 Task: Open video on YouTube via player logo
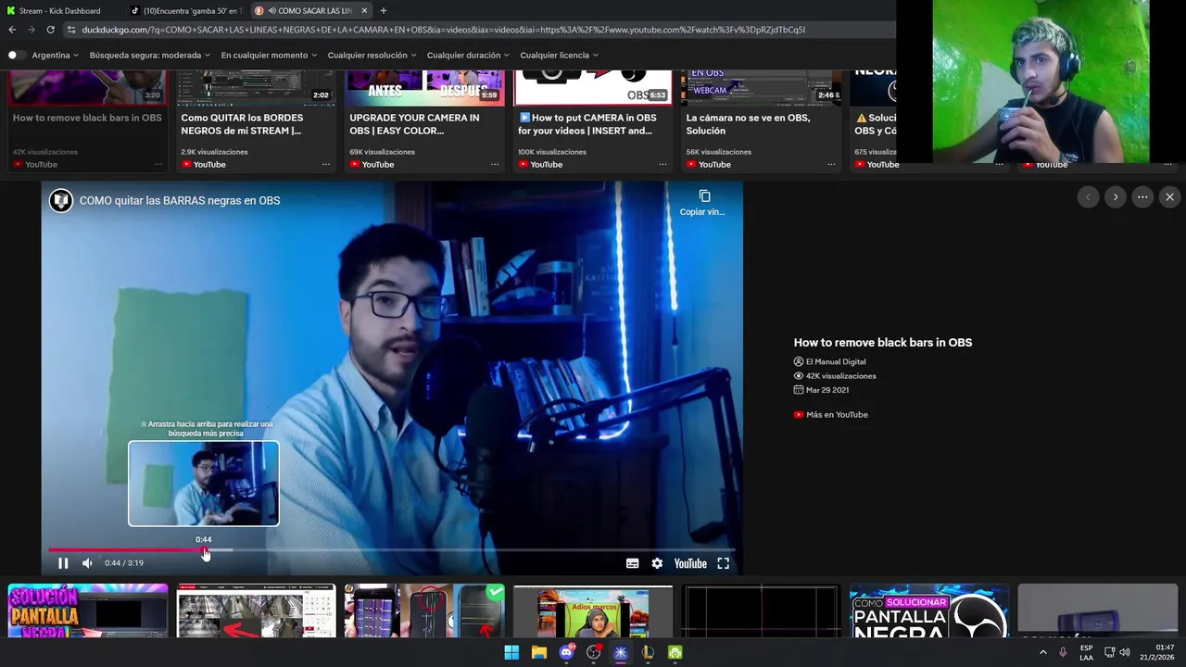pyautogui.click(x=690, y=563)
